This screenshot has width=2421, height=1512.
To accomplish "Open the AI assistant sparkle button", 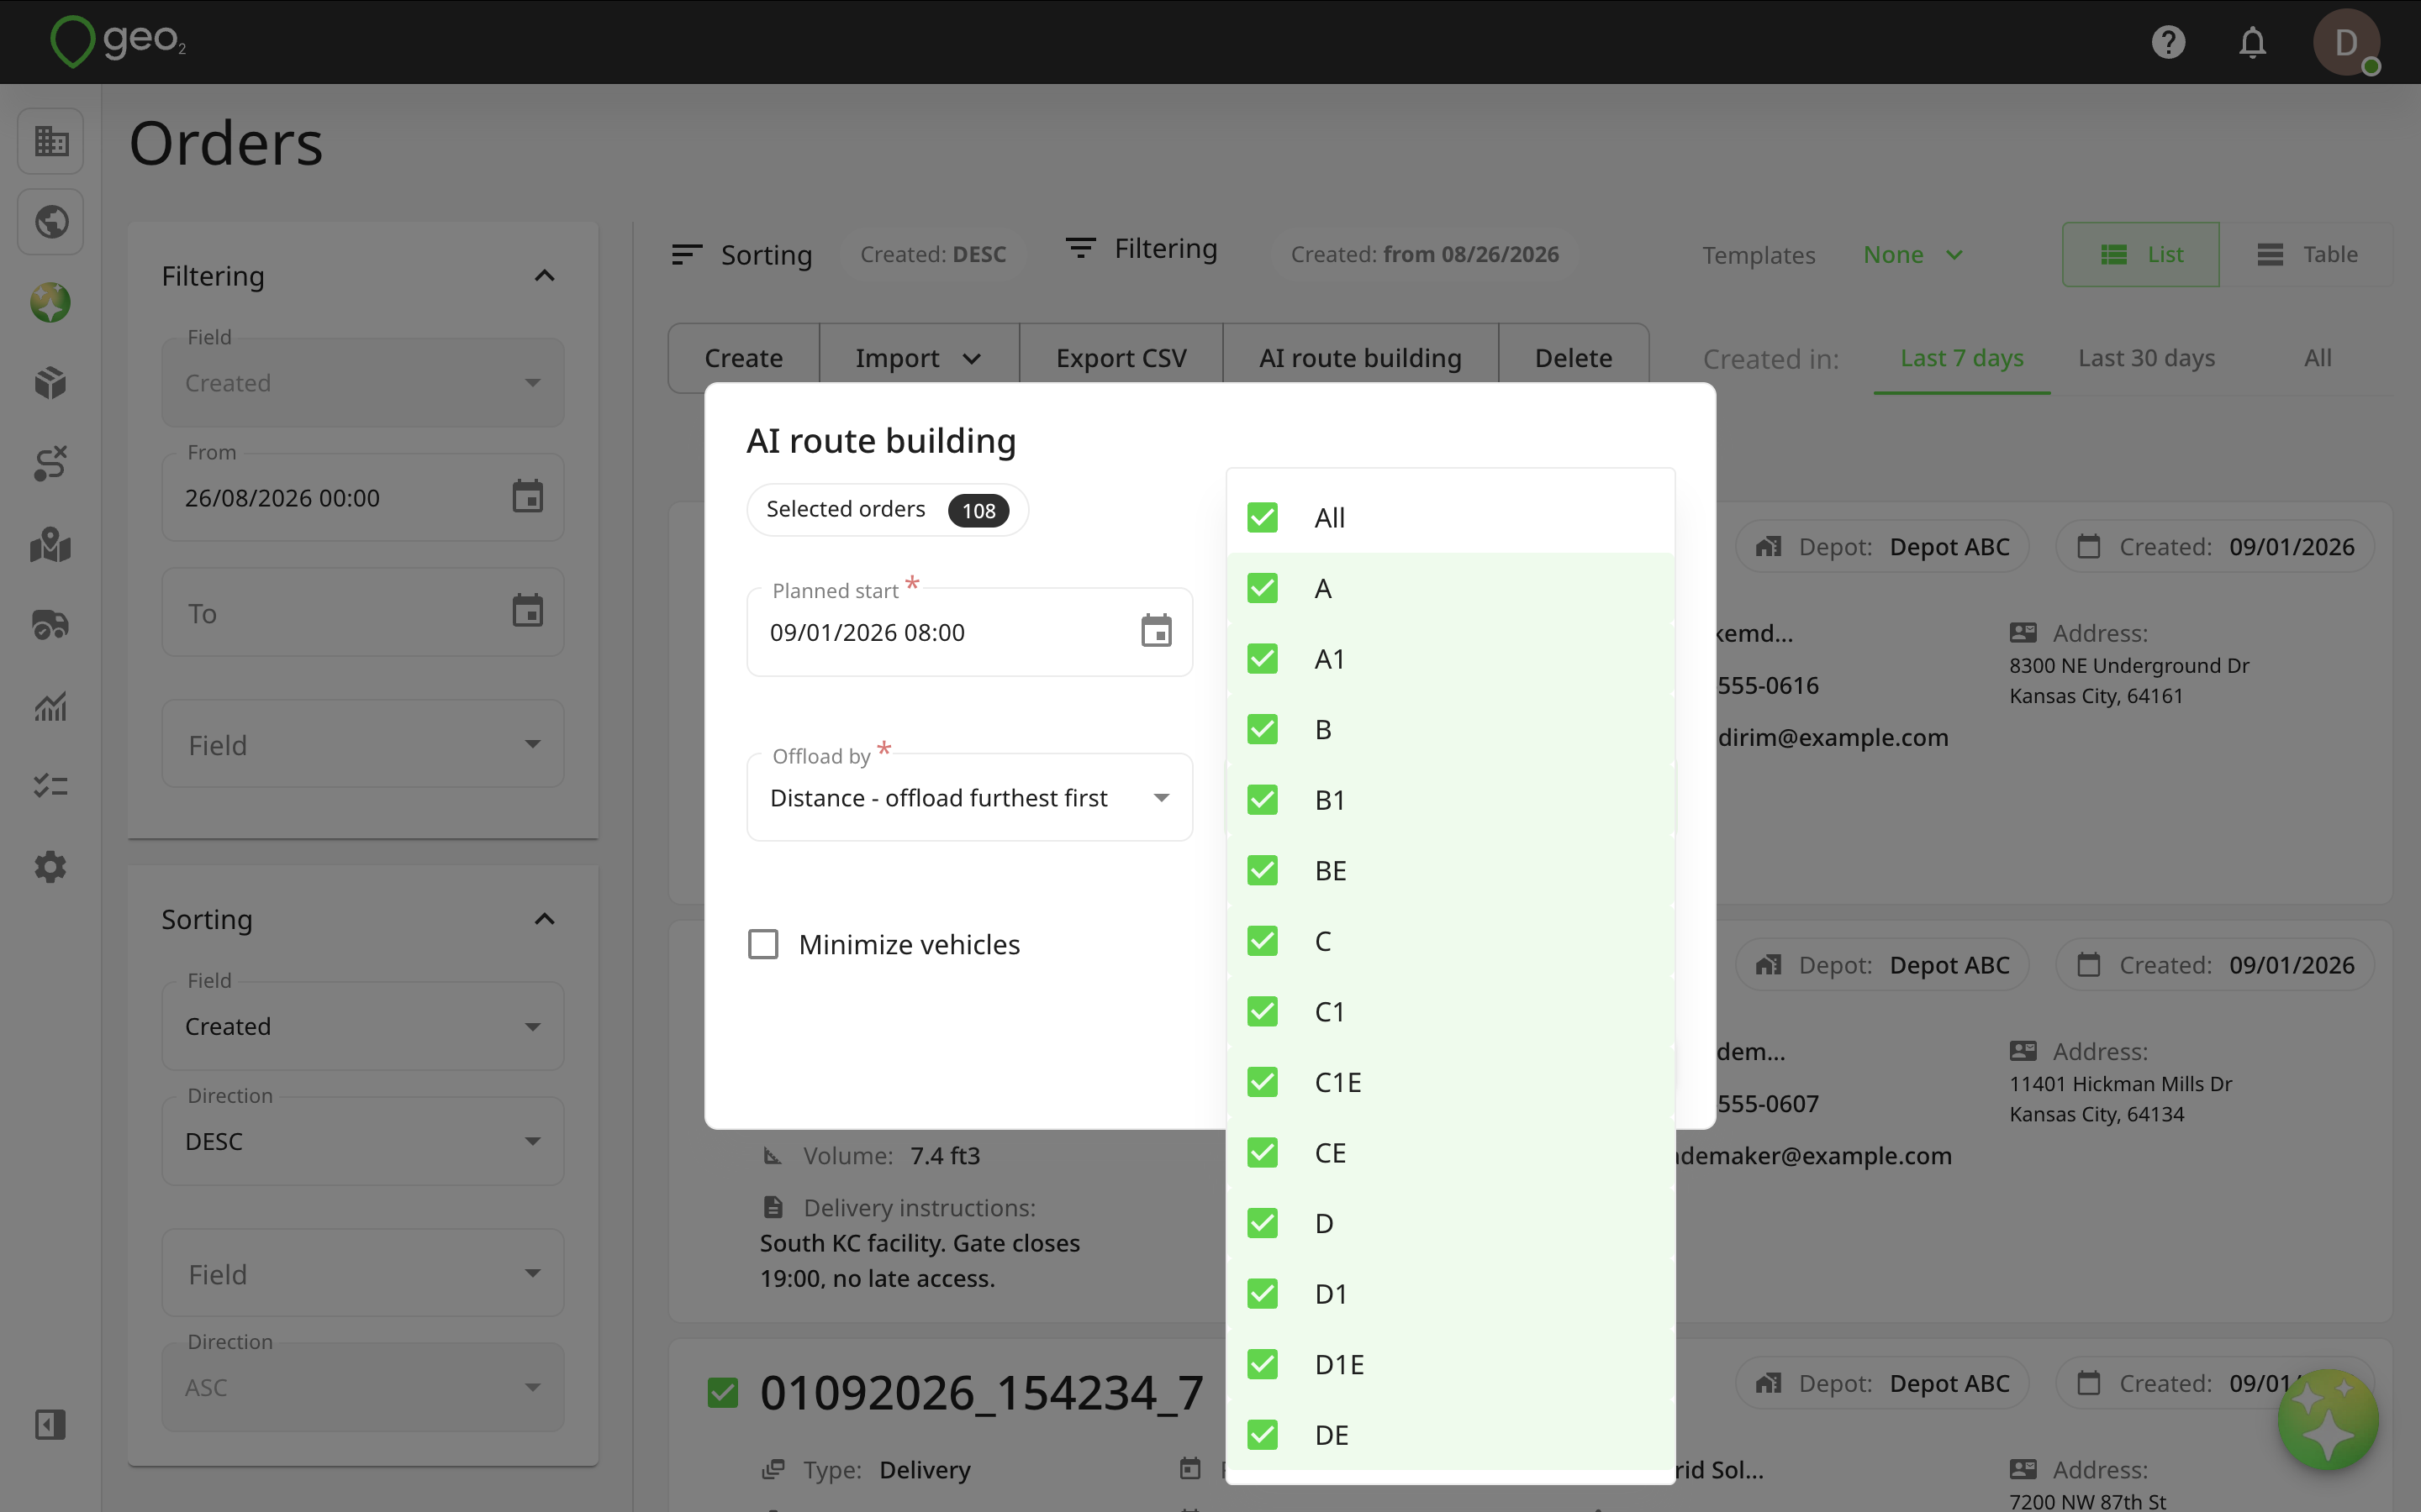I will [x=2328, y=1420].
